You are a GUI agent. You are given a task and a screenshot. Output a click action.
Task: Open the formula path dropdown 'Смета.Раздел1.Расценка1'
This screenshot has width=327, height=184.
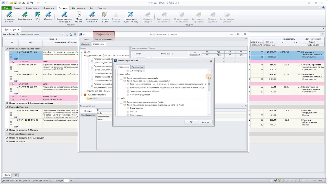pyautogui.click(x=62, y=34)
